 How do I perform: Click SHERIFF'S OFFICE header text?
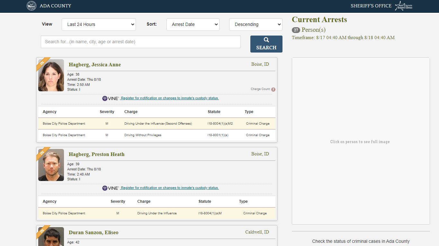pyautogui.click(x=371, y=6)
